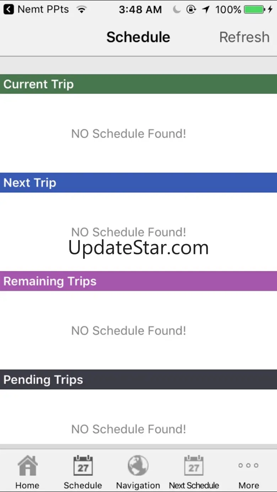The width and height of the screenshot is (277, 492).
Task: Tap NO Schedule Found under Current Trip
Action: [129, 134]
